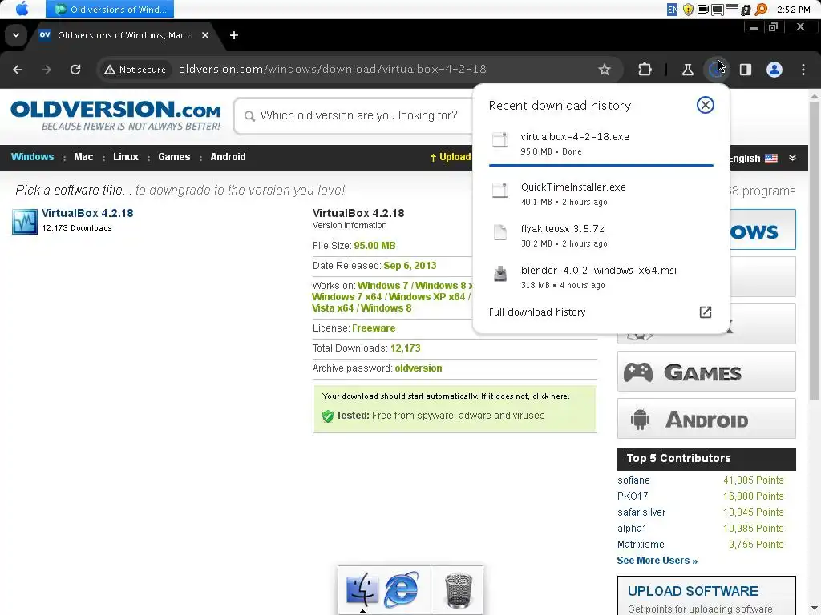The image size is (821, 615).
Task: Open the VirtualBox 4.2.18 title link
Action: [x=87, y=213]
